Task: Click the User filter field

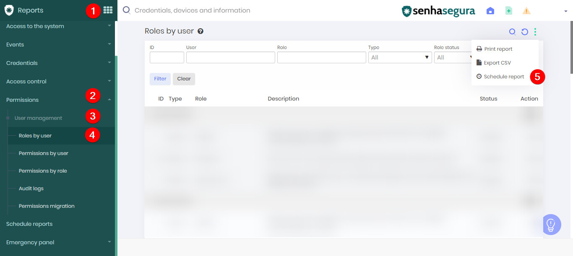Action: pos(231,57)
